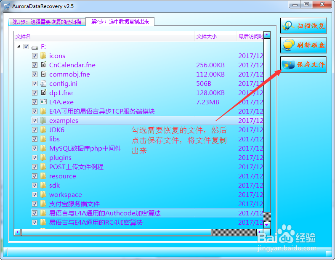Viewport: 335px width, 260px height.
Task: Click the 刷新磁盘 refresh disk button
Action: 303,45
